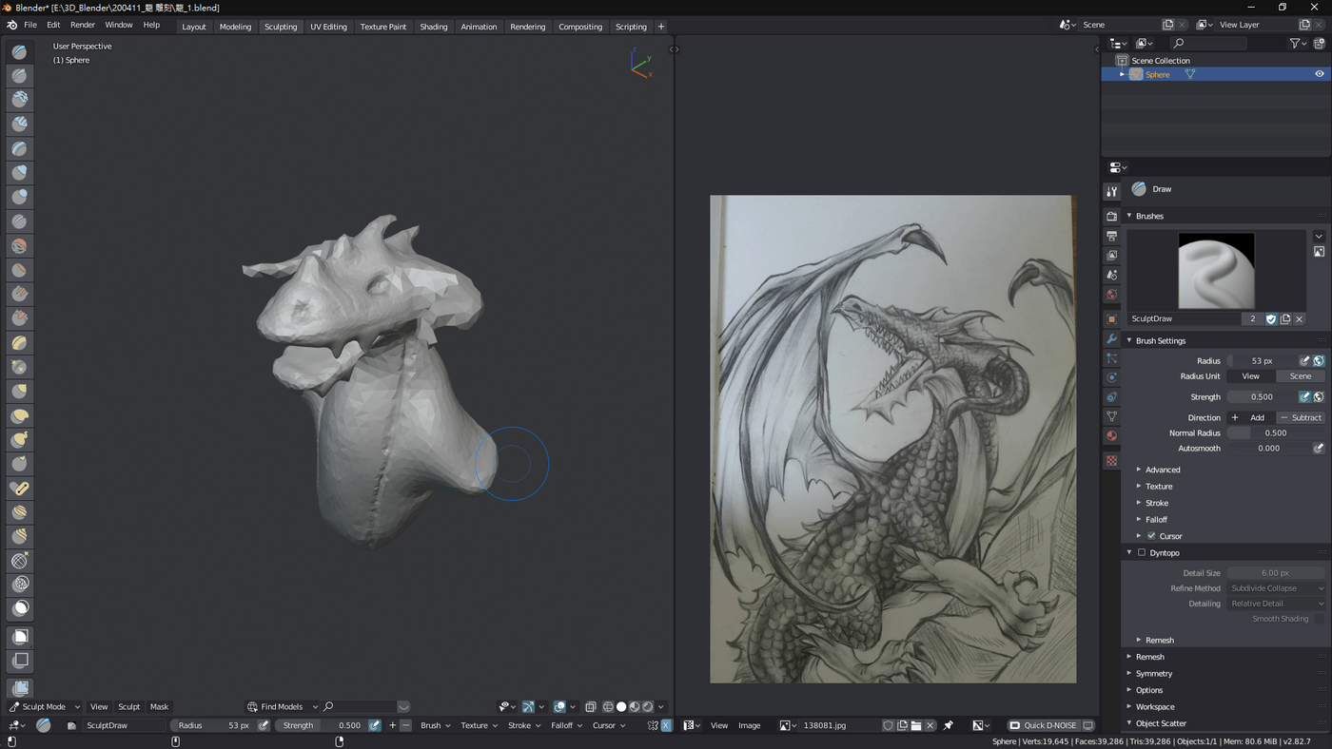Viewport: 1332px width, 749px height.
Task: Click the SculptDraw brush preview thumbnail
Action: click(1216, 271)
